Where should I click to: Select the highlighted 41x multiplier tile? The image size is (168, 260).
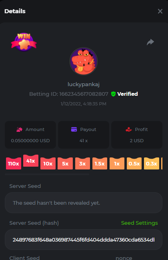[x=31, y=161]
